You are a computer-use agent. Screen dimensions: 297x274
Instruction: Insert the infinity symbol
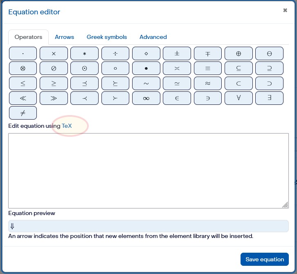pyautogui.click(x=146, y=98)
